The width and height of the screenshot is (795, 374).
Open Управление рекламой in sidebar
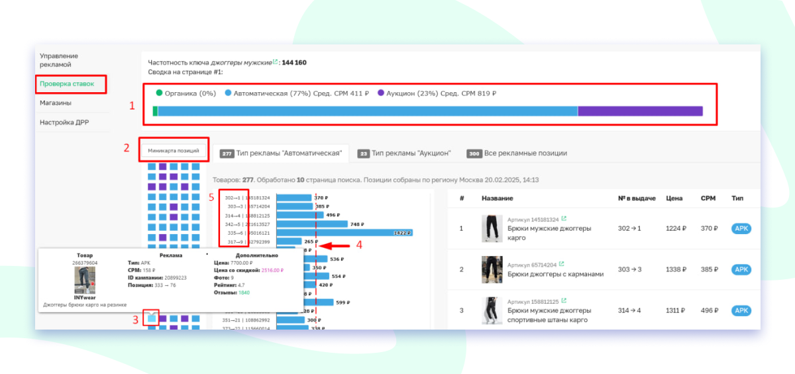point(59,60)
